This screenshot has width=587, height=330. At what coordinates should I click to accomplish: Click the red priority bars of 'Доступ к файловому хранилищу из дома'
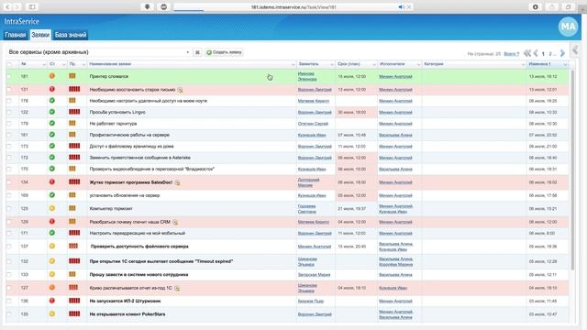point(74,146)
